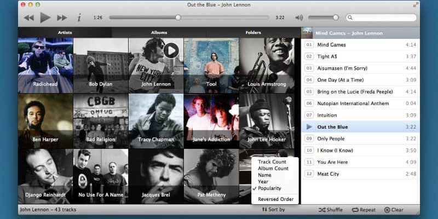Open track info with the i icon
The image size is (438, 219).
[x=79, y=18]
